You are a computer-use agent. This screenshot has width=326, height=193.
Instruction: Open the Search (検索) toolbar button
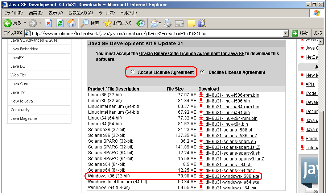(90, 23)
